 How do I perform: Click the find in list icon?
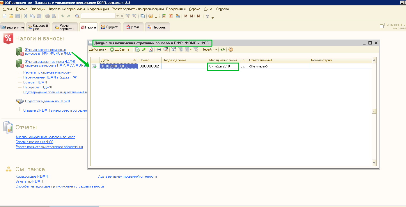(166, 49)
